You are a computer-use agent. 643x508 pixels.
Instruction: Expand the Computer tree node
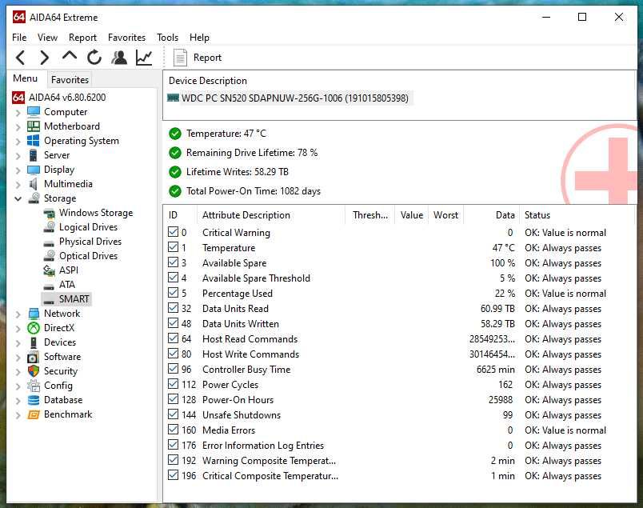[18, 113]
